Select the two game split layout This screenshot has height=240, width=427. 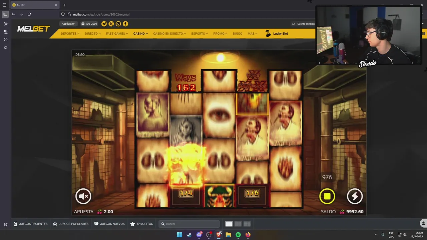point(238,224)
